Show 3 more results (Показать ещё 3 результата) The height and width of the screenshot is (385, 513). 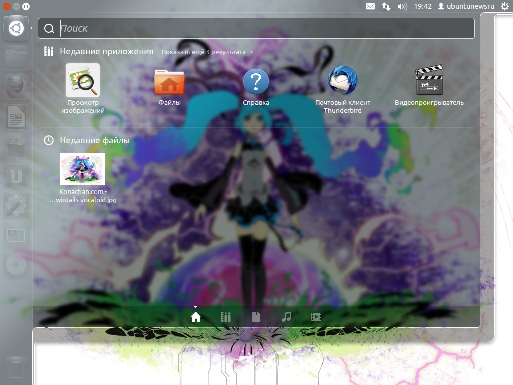click(x=203, y=52)
